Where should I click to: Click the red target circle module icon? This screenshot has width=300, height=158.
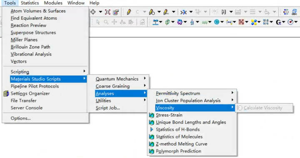click(290, 22)
